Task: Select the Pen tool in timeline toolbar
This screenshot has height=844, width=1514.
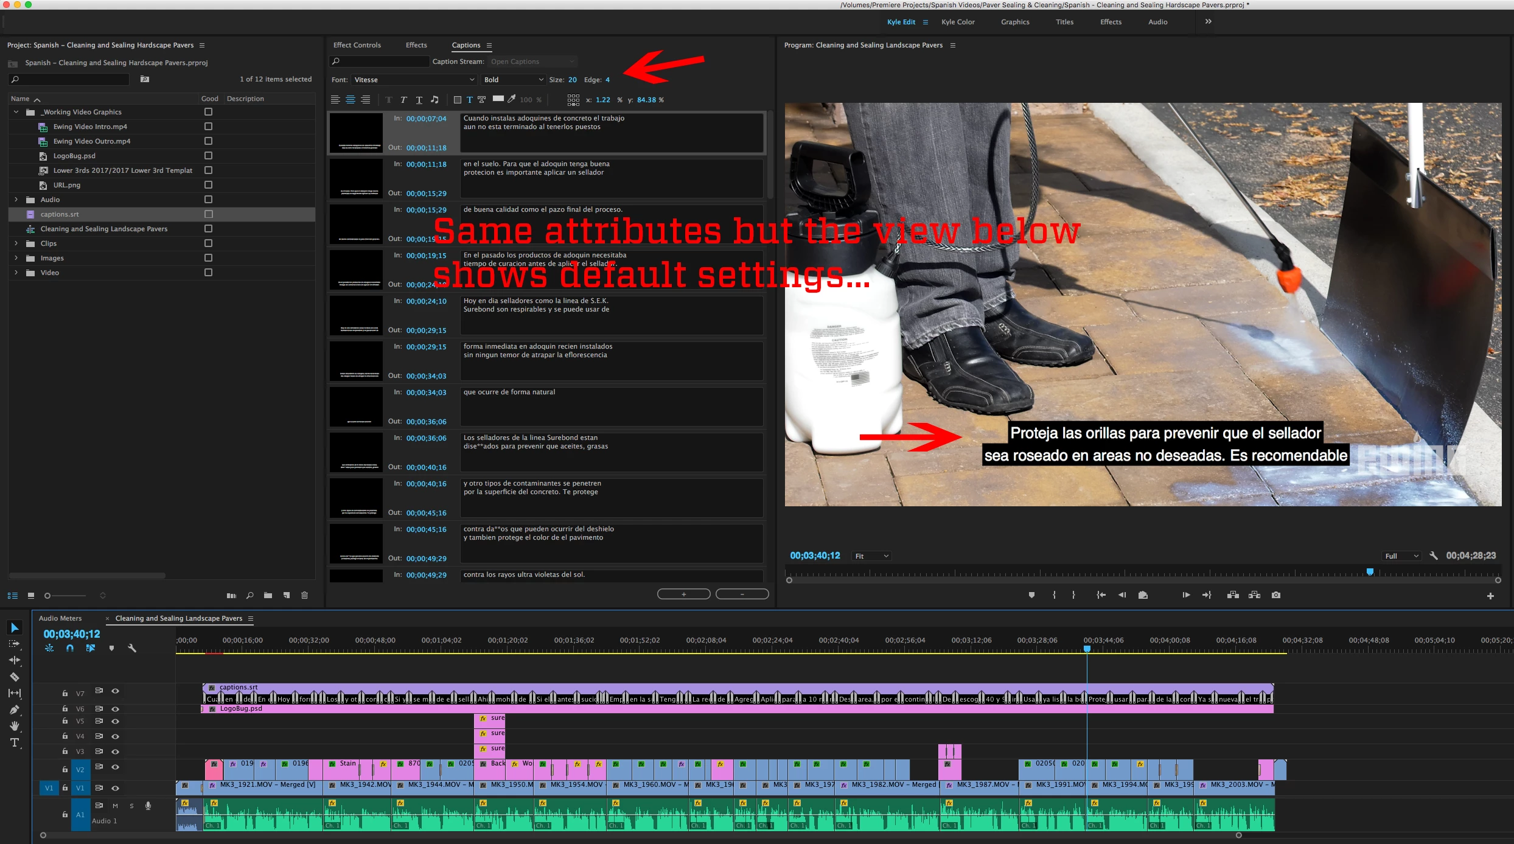Action: pos(15,710)
